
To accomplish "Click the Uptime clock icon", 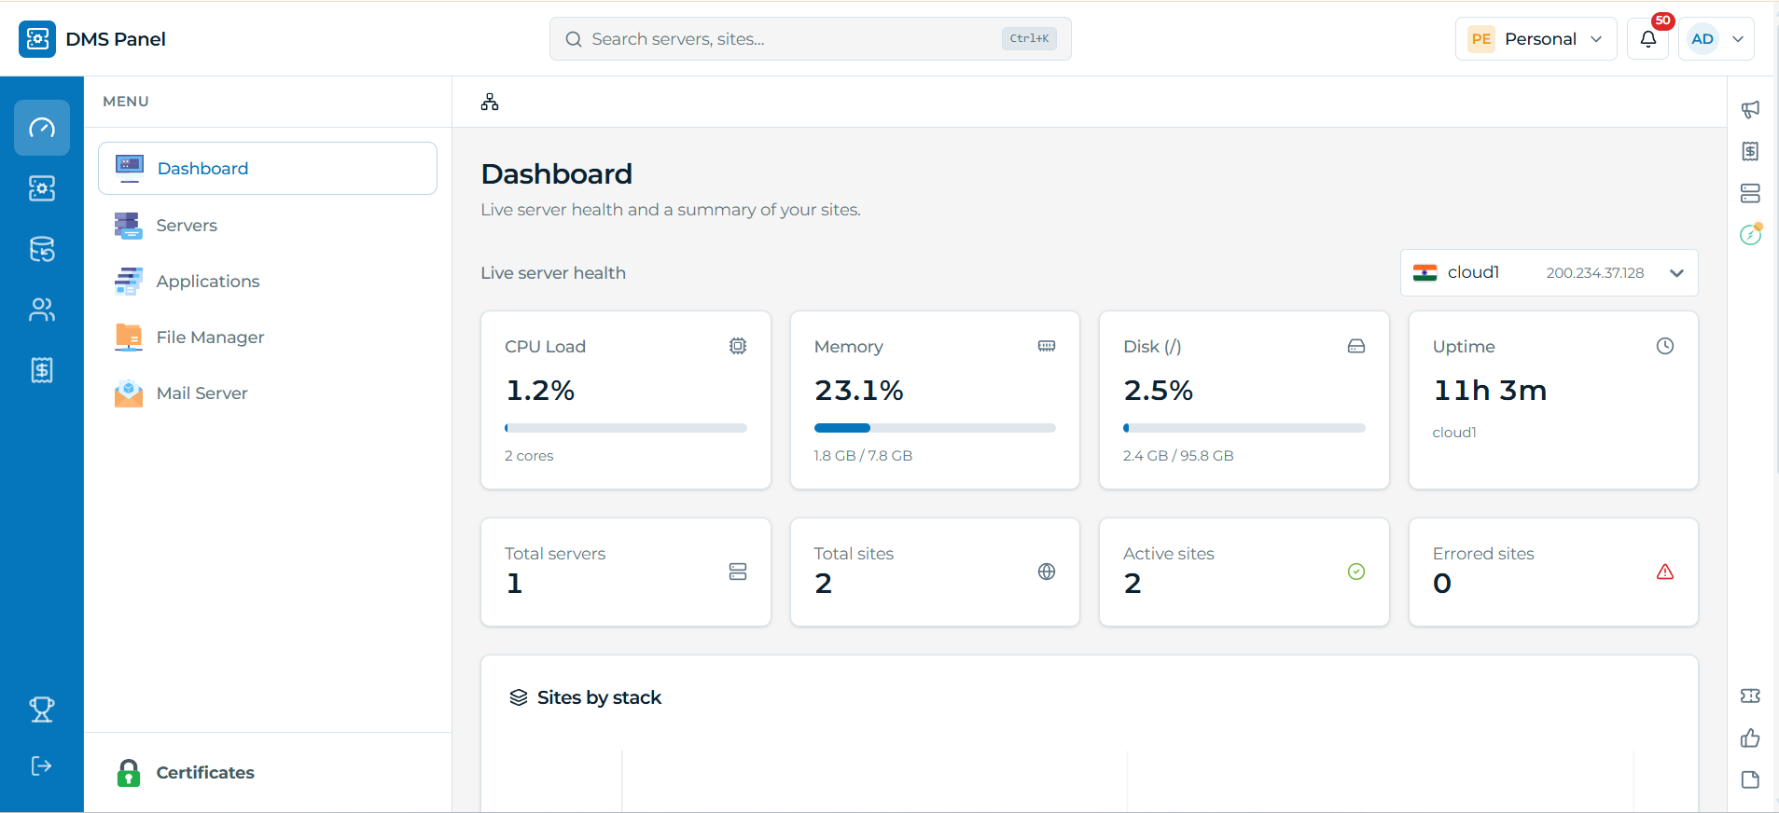I will click(1665, 346).
